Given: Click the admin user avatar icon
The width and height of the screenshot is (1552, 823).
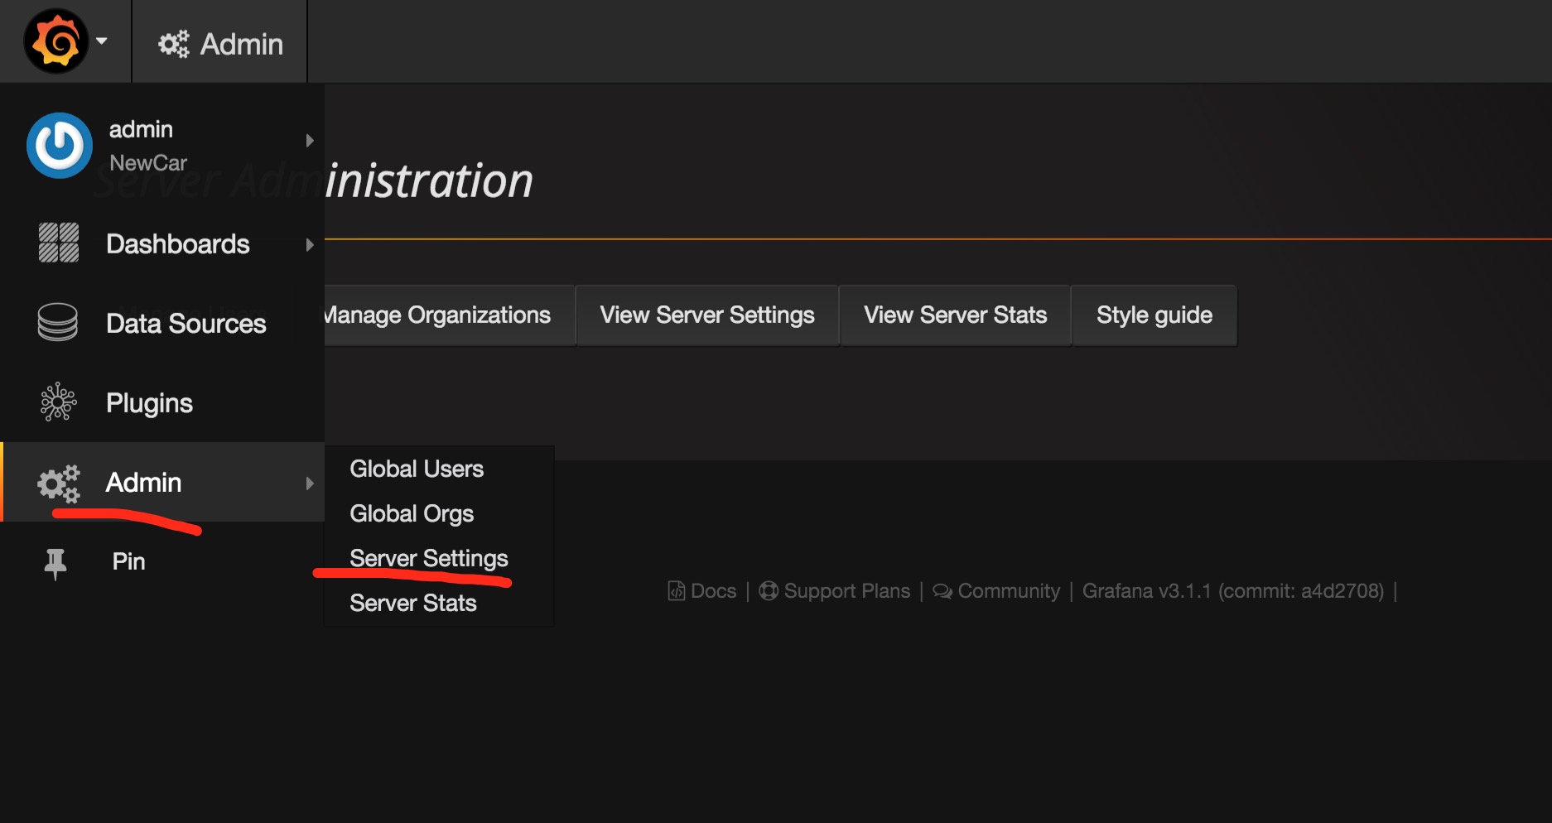Looking at the screenshot, I should [59, 146].
